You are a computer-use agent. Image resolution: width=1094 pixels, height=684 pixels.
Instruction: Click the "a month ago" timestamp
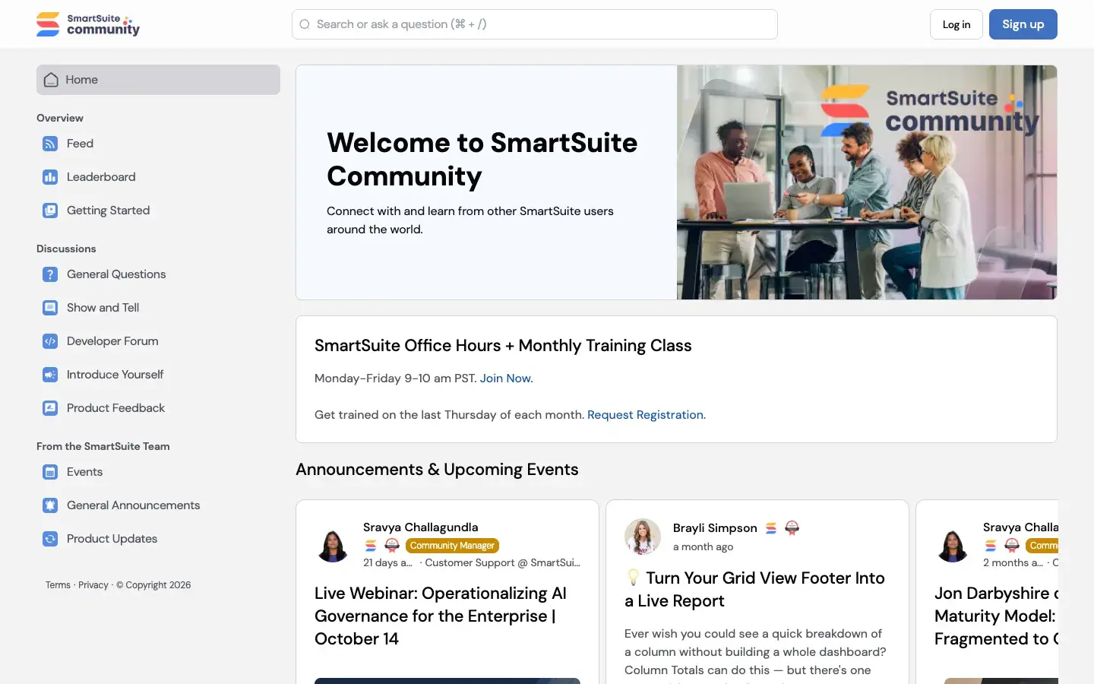704,547
